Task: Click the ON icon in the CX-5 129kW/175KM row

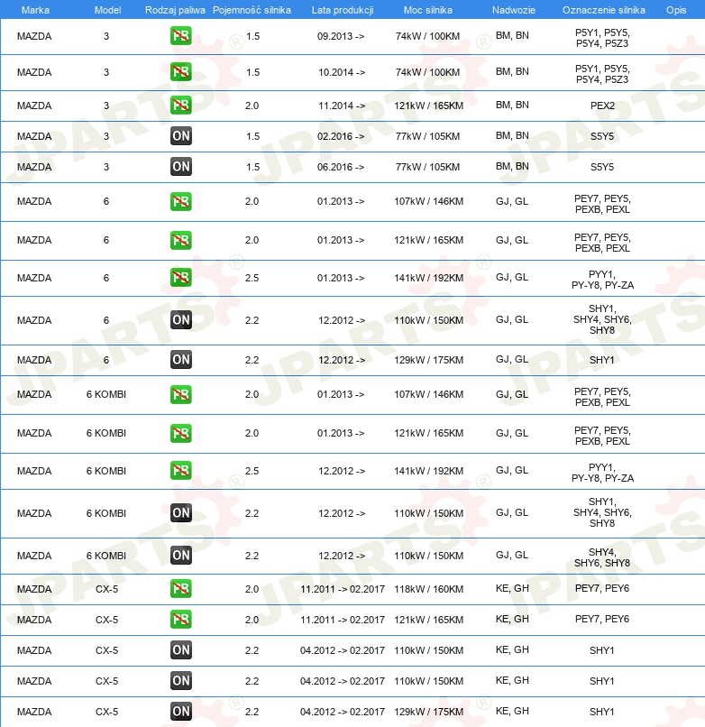Action: click(x=181, y=712)
